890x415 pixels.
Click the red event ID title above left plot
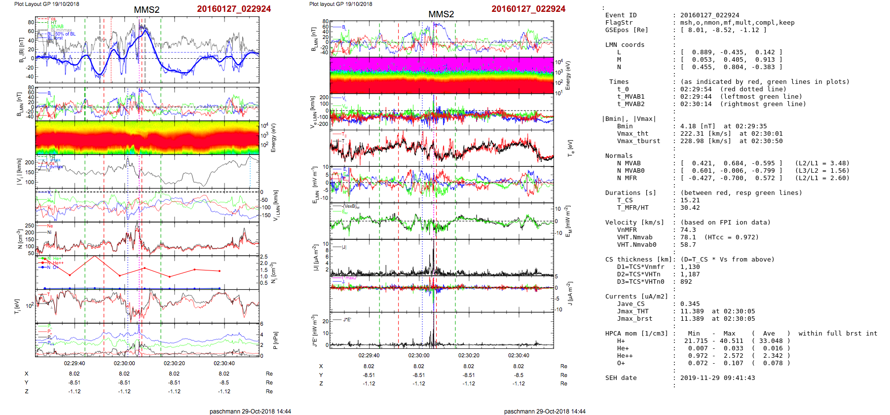point(234,9)
